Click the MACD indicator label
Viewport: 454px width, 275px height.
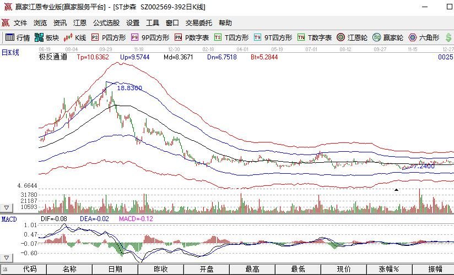(9, 219)
